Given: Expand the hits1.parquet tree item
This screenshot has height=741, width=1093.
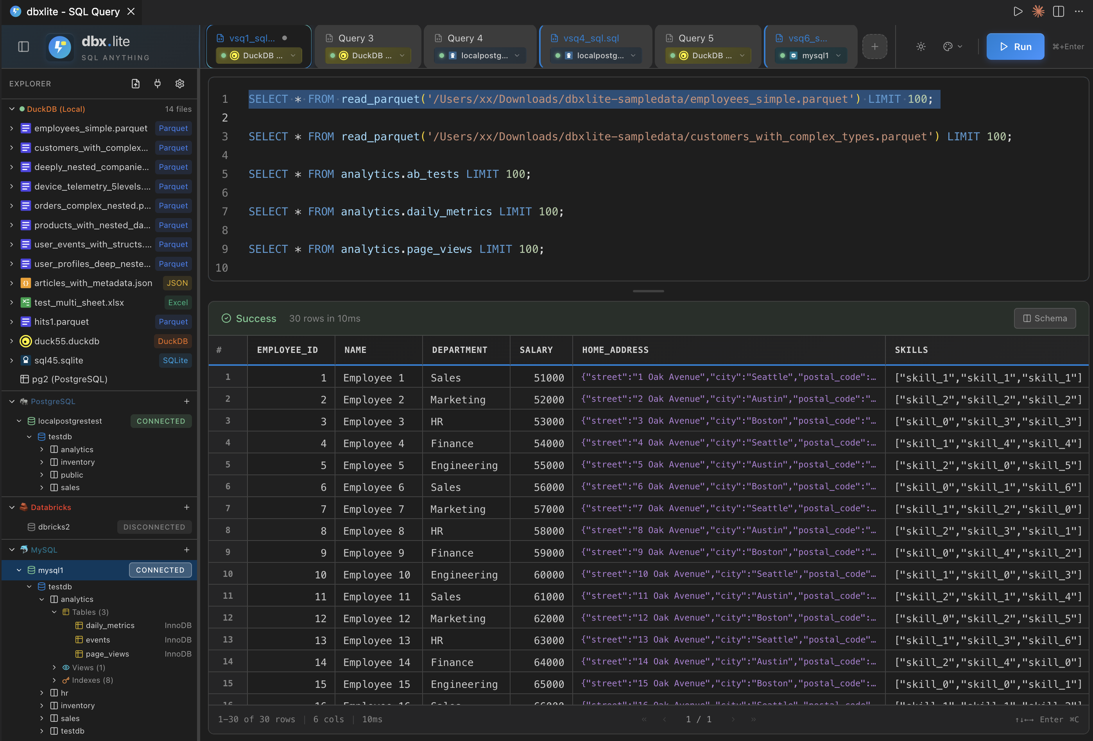Looking at the screenshot, I should (12, 322).
